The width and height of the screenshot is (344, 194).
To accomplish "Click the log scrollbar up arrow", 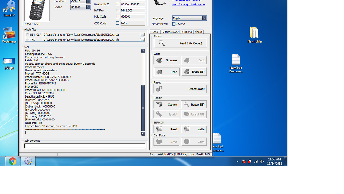I will click(x=143, y=51).
